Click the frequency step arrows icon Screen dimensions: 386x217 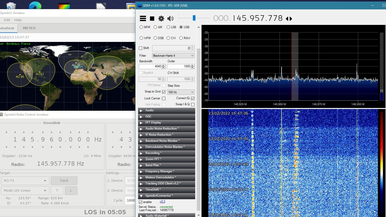289,19
